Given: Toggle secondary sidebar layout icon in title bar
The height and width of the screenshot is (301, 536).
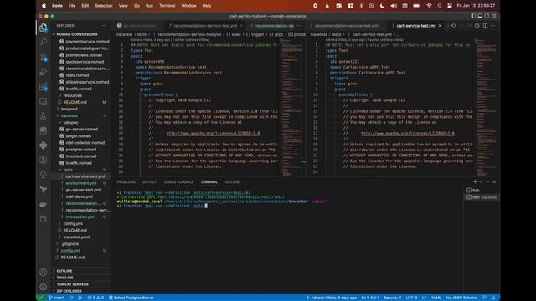Looking at the screenshot, I should point(487,16).
